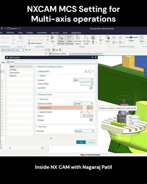Open the Assemblies menu
The width and height of the screenshot is (147, 184).
(42, 33)
